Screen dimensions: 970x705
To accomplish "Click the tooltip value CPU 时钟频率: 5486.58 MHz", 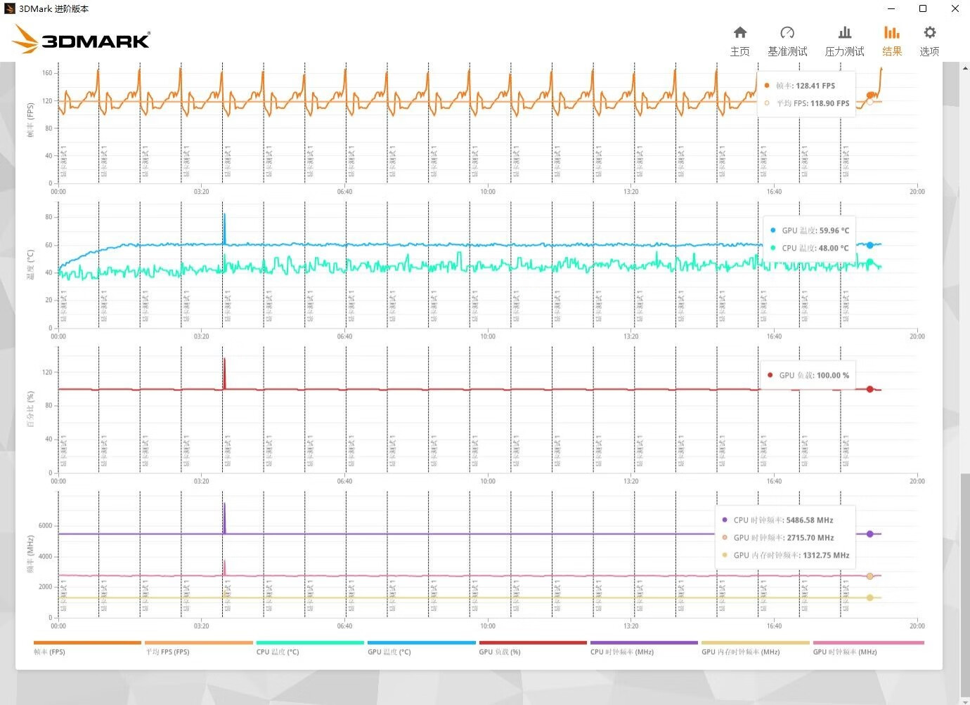I will (x=783, y=520).
